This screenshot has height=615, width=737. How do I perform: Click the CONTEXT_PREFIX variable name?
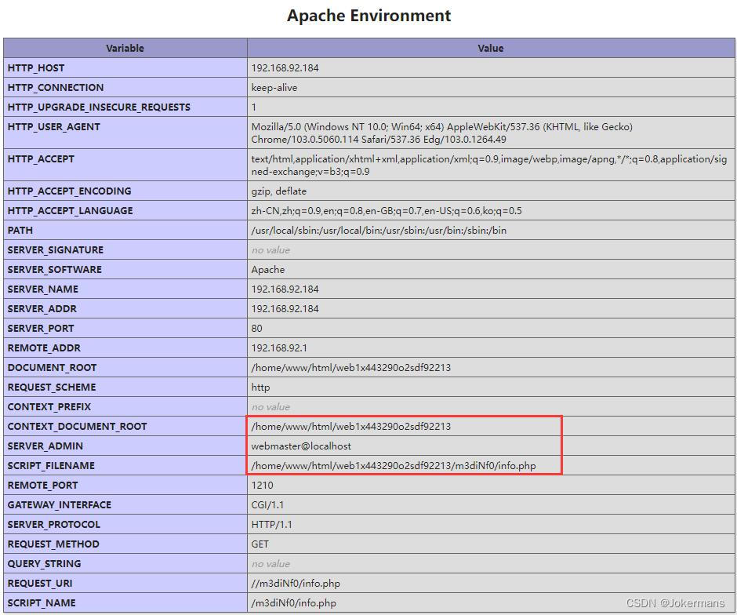(49, 407)
